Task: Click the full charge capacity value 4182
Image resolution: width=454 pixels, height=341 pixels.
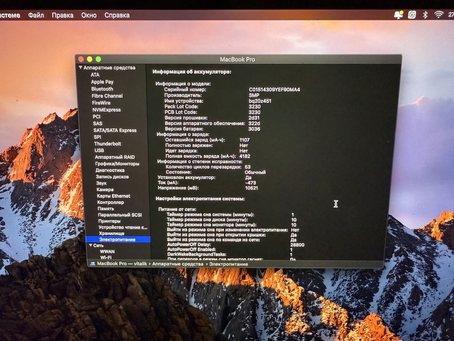Action: pyautogui.click(x=245, y=156)
